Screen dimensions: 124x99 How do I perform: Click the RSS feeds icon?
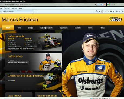pos(102,11)
